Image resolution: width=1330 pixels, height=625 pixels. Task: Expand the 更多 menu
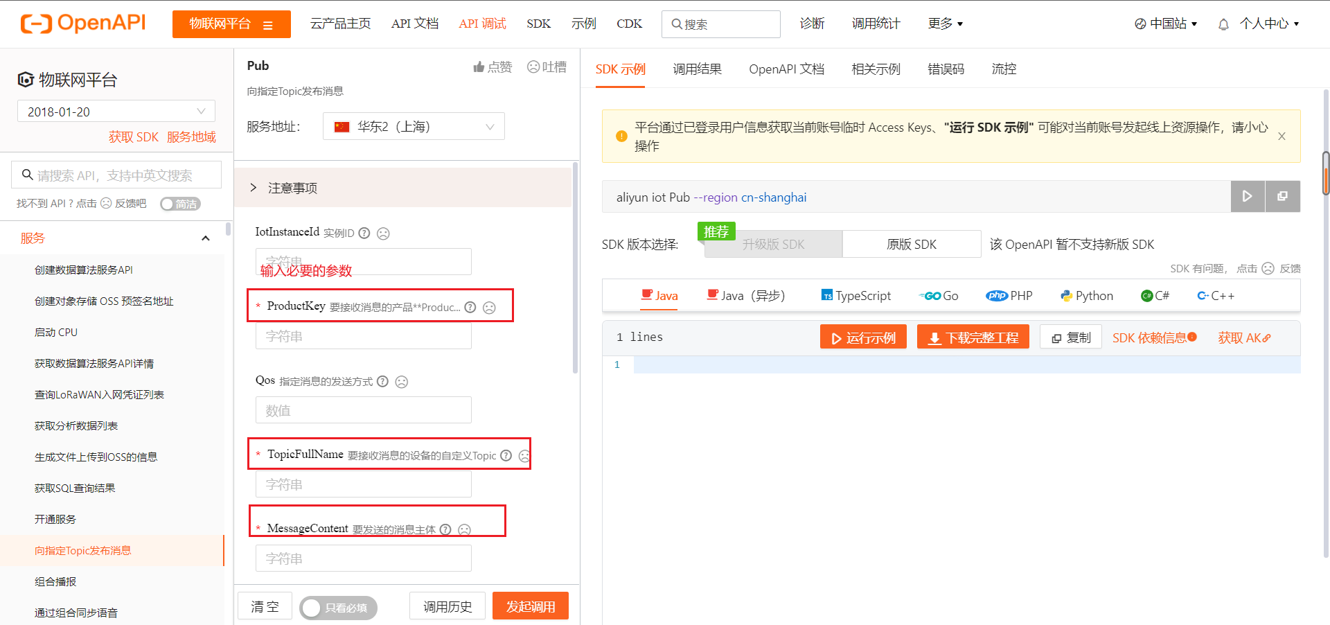946,24
